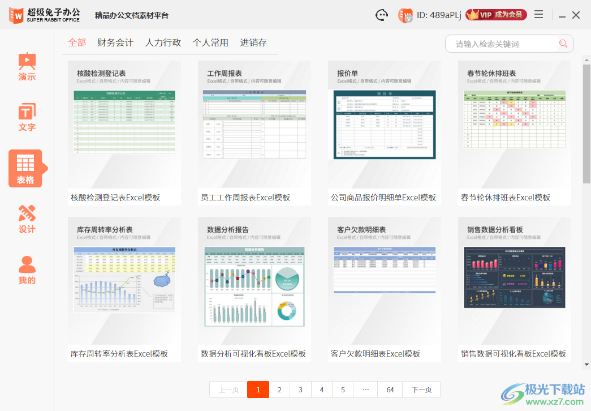Image resolution: width=591 pixels, height=411 pixels.
Task: Click the scroll down arrow on scrollbar
Action: pyautogui.click(x=586, y=365)
